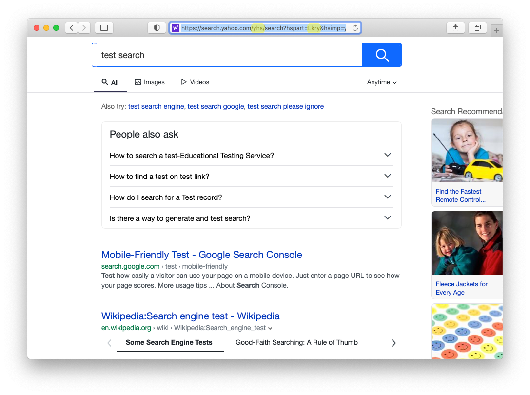Select the All results tab
Screen dimensions: 530x395
pyautogui.click(x=110, y=82)
